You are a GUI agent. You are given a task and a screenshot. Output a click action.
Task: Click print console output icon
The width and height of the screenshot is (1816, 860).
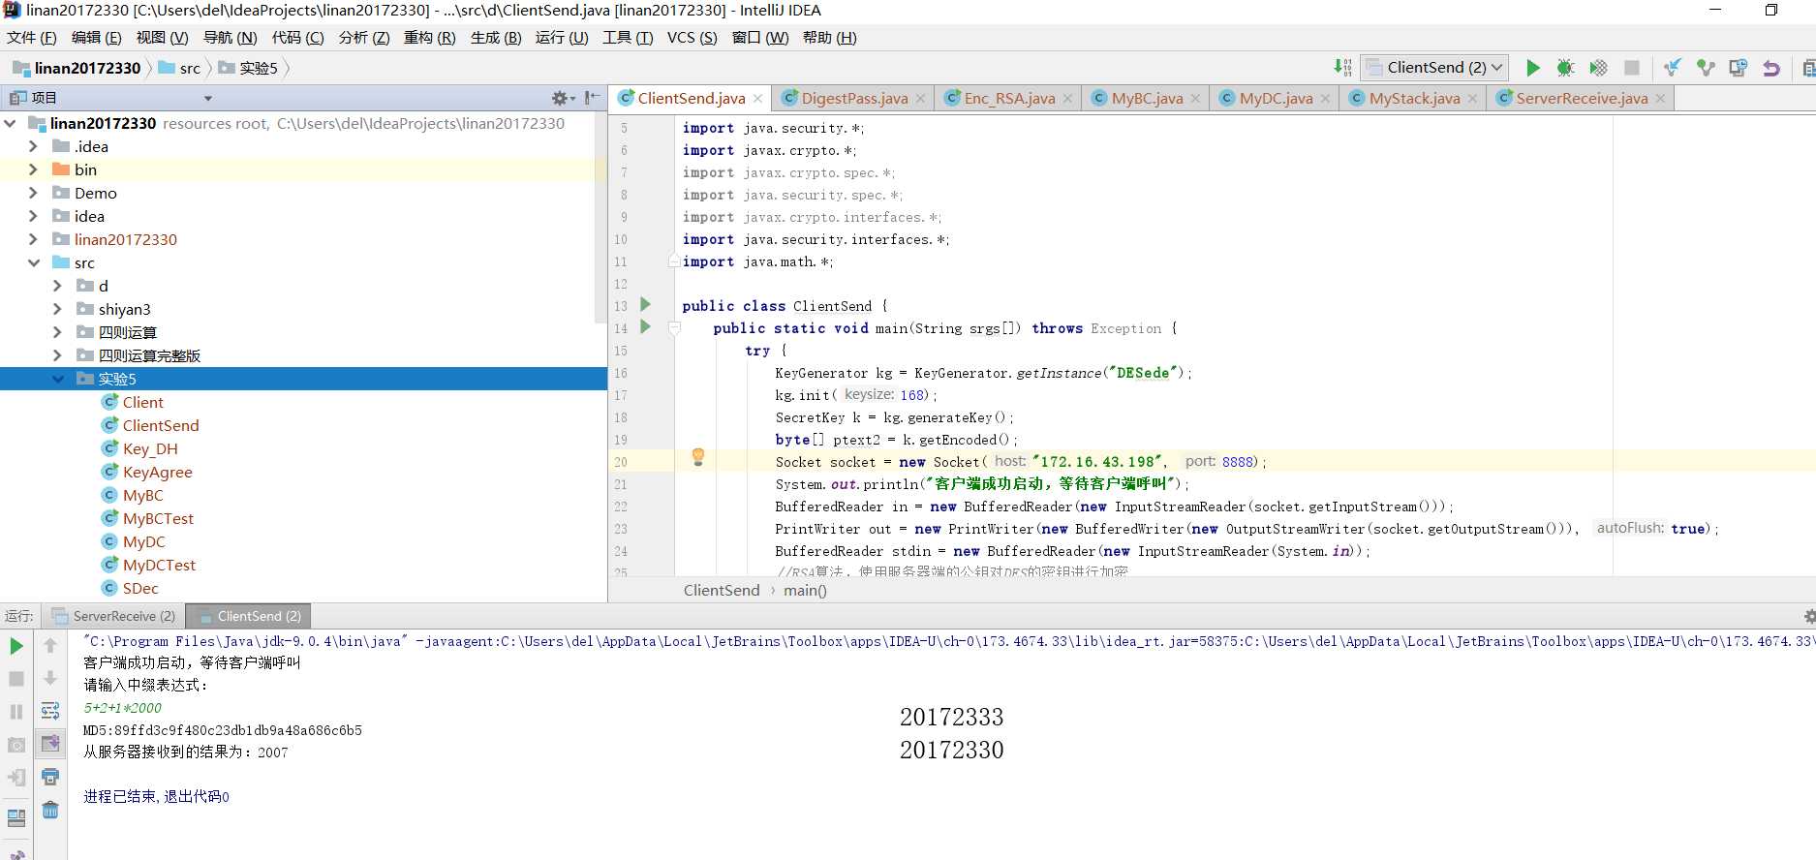point(50,777)
